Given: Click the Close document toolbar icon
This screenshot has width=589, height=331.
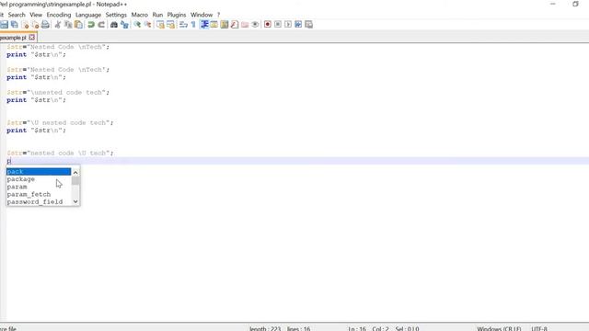Looking at the screenshot, I should tap(25, 25).
